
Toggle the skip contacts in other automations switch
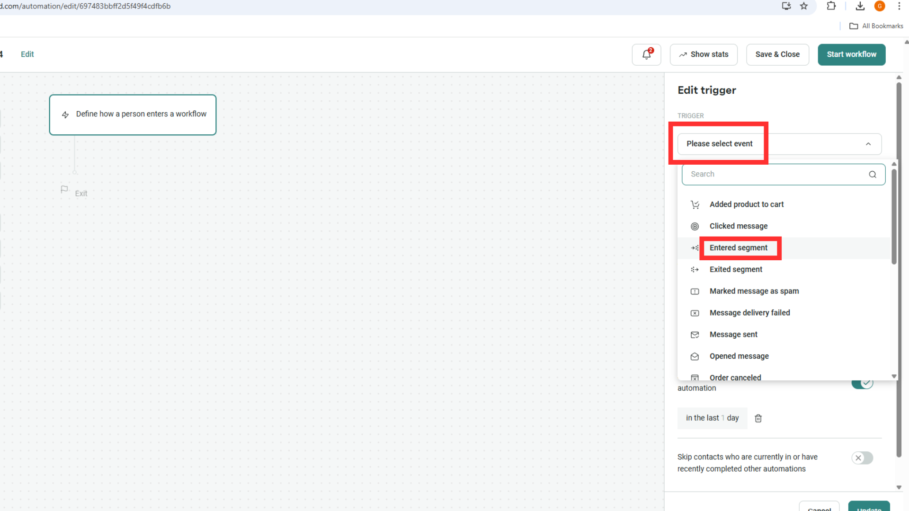coord(862,458)
